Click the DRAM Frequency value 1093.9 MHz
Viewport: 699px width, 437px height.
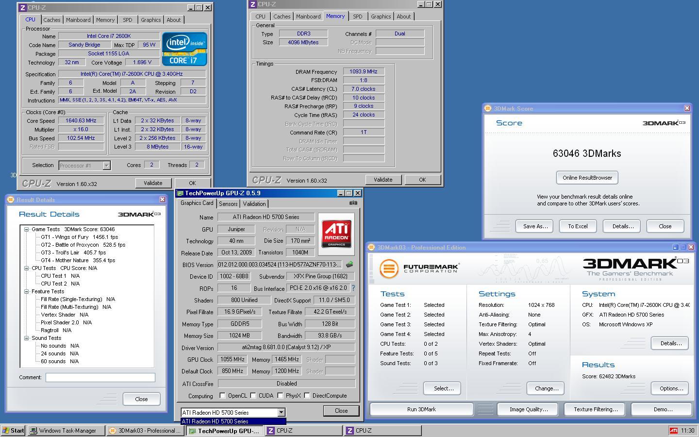(364, 71)
